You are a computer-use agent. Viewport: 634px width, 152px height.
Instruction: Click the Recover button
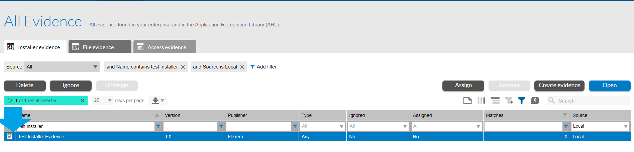(509, 86)
